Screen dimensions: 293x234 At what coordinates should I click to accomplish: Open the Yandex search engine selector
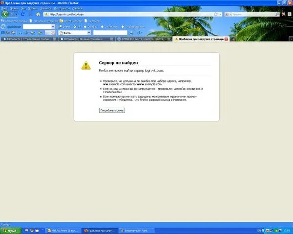229,14
